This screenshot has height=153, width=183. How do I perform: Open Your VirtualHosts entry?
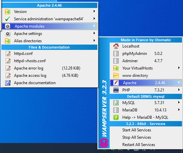(x=146, y=68)
